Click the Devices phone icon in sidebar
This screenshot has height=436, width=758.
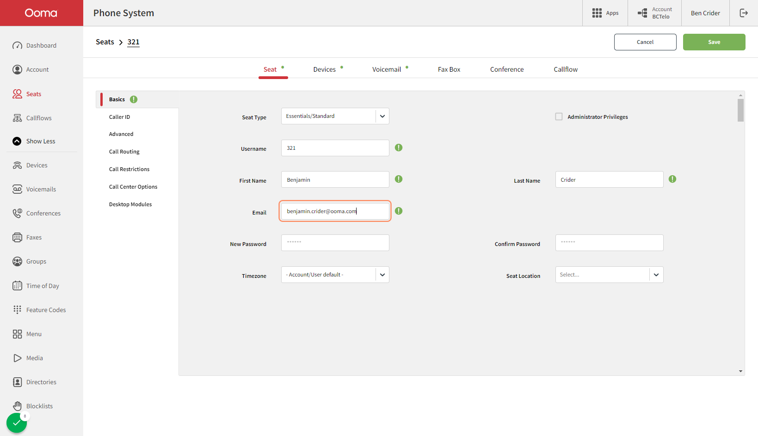coord(17,165)
